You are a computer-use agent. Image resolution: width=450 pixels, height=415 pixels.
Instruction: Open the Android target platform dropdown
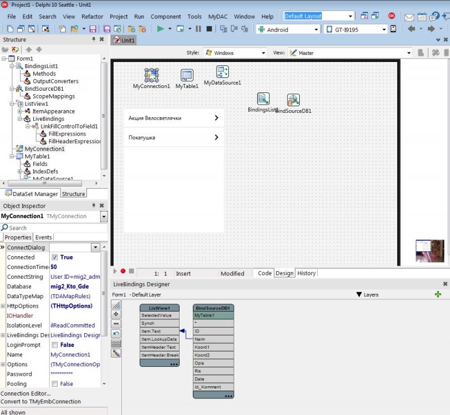coord(316,29)
